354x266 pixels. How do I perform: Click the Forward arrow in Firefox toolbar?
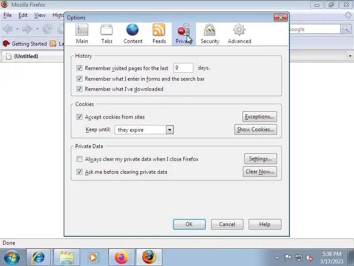click(27, 29)
